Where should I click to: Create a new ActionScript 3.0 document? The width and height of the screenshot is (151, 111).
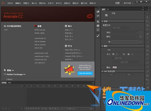tap(40, 38)
